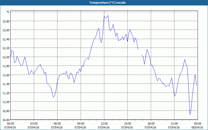Click the 07/04/16 date below 03:00

pyautogui.click(x=34, y=127)
